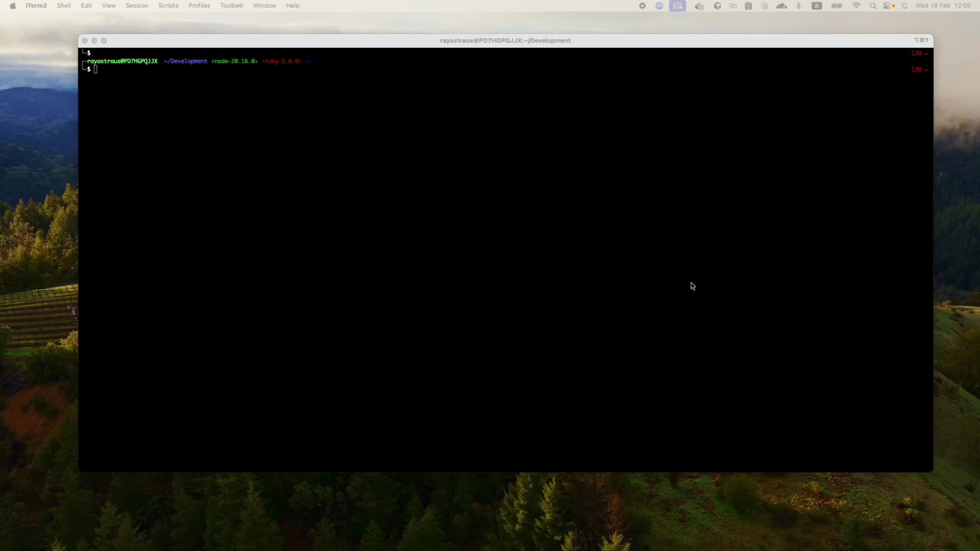Click the Bluetooth menu bar icon
The height and width of the screenshot is (551, 980).
[799, 6]
